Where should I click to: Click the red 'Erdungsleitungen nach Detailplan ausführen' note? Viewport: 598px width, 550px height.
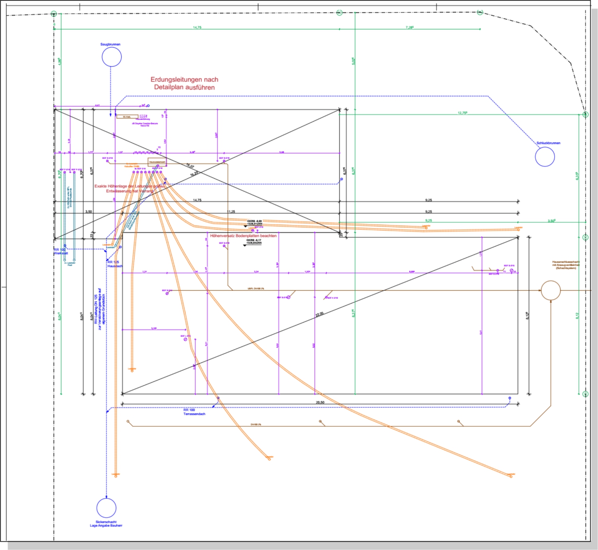click(184, 83)
